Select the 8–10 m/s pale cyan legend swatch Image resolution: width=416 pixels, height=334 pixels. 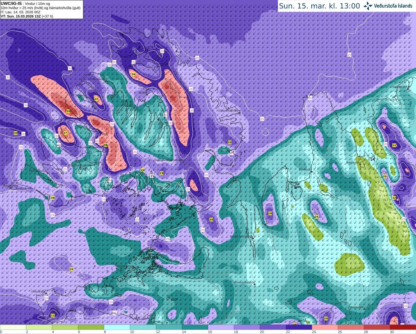click(x=117, y=327)
